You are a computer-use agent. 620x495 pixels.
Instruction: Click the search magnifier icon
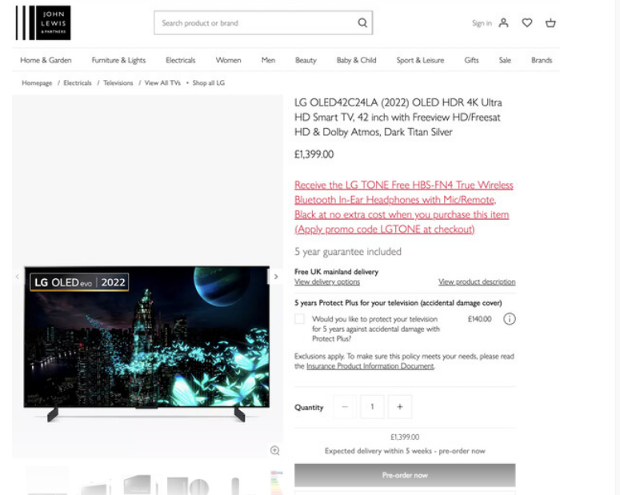(x=362, y=23)
